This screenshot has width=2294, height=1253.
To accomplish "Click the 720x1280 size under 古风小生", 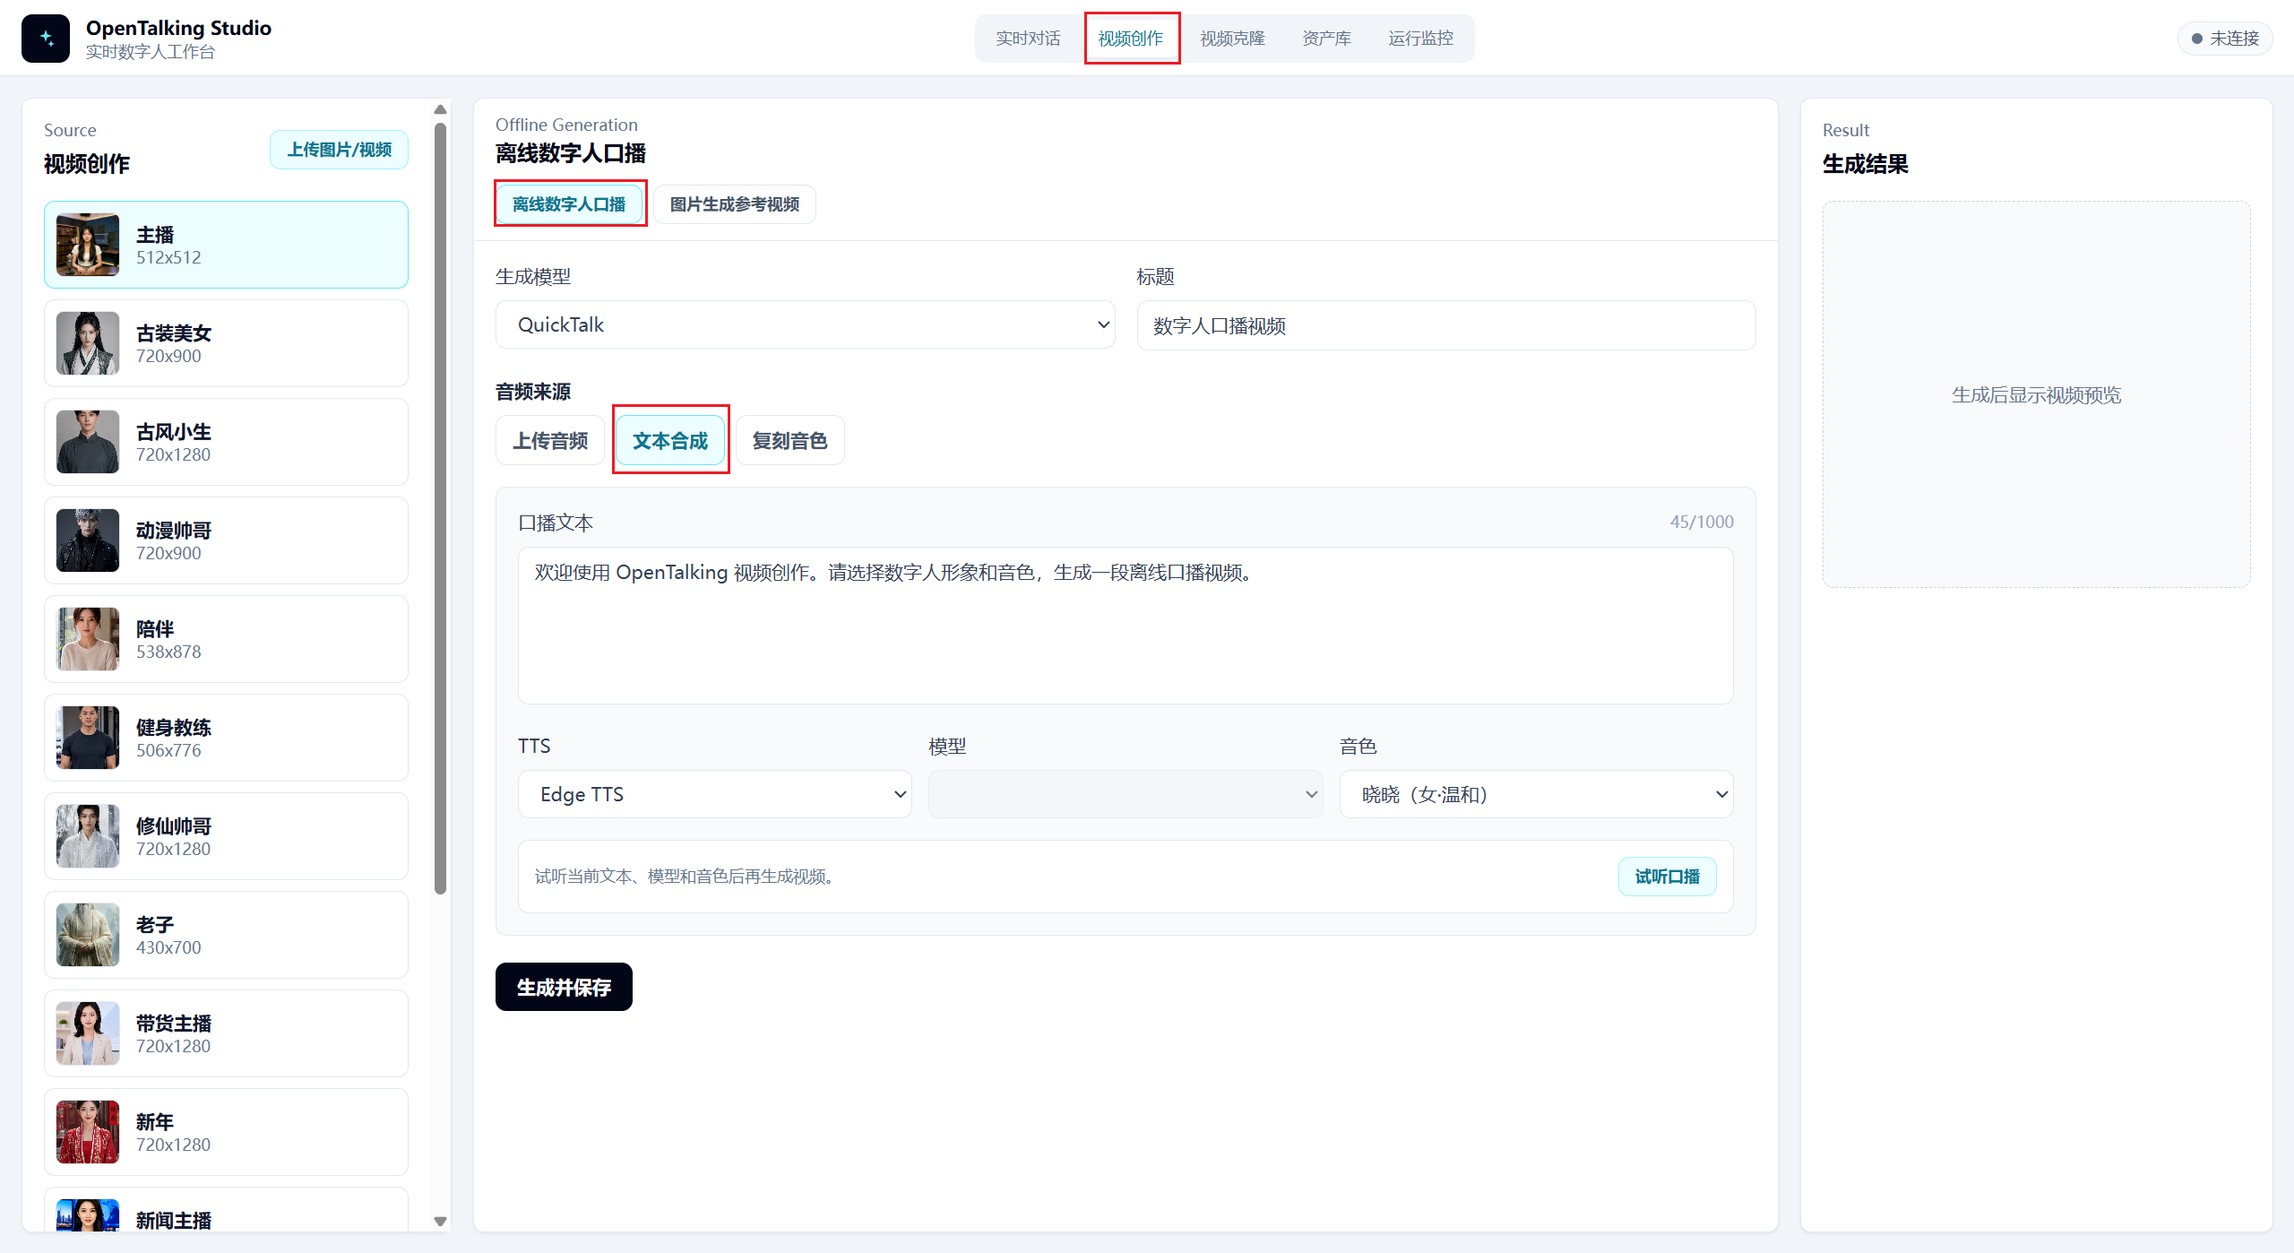I will click(x=173, y=454).
